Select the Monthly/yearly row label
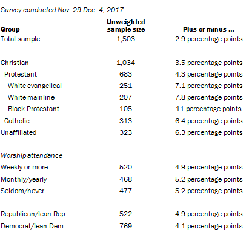 tap(24, 179)
